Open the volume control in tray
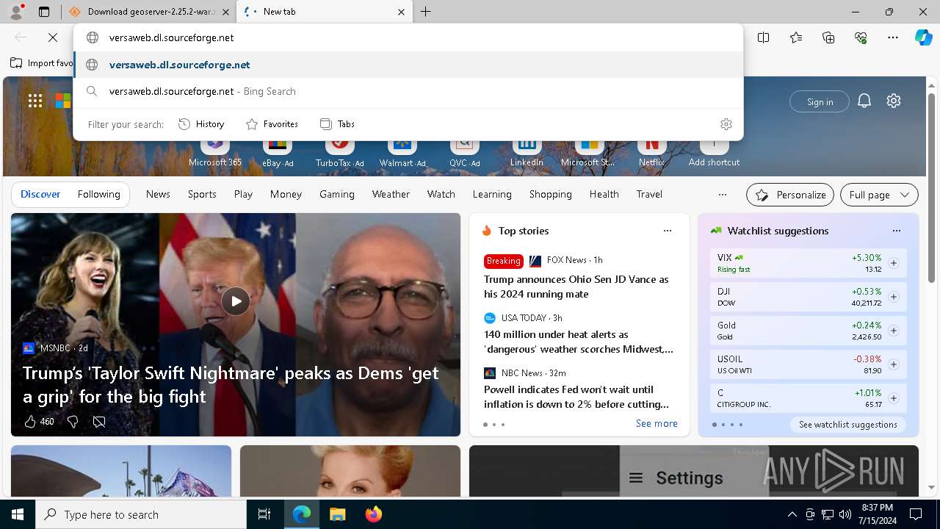 click(845, 514)
